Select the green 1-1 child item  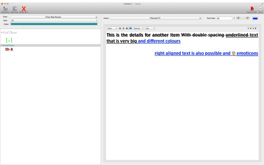9,40
